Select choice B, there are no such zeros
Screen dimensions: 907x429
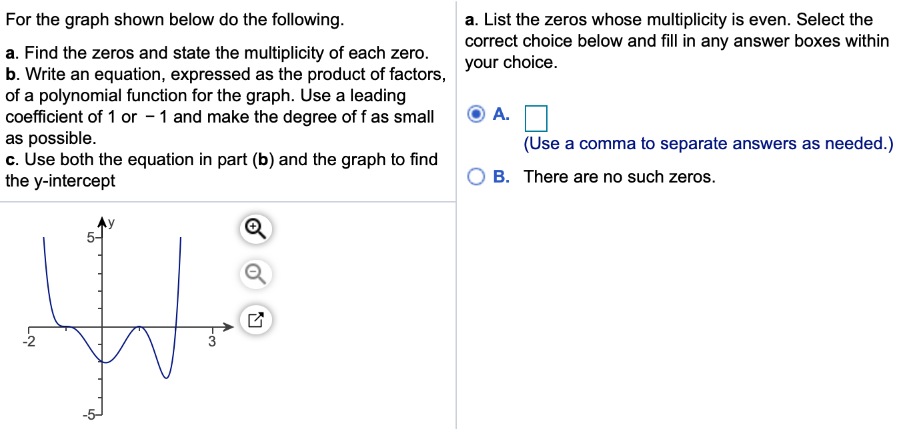pos(476,176)
